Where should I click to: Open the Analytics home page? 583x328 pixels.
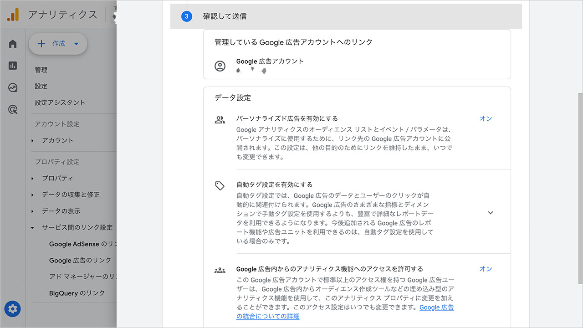point(12,44)
